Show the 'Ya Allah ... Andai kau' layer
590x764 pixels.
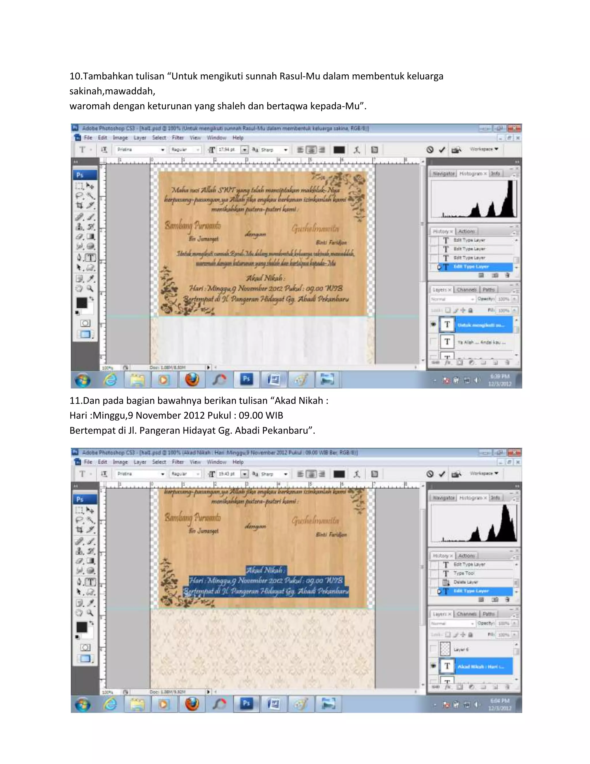433,342
